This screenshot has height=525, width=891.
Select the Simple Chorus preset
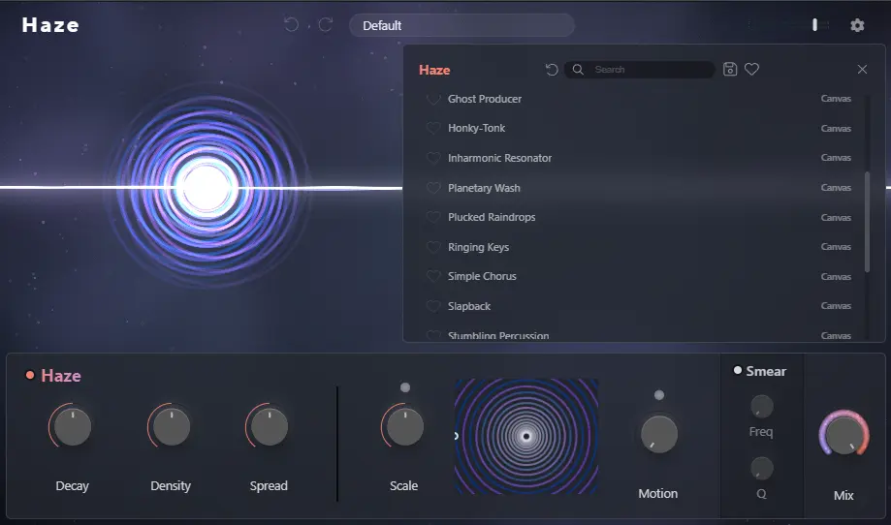(x=482, y=276)
